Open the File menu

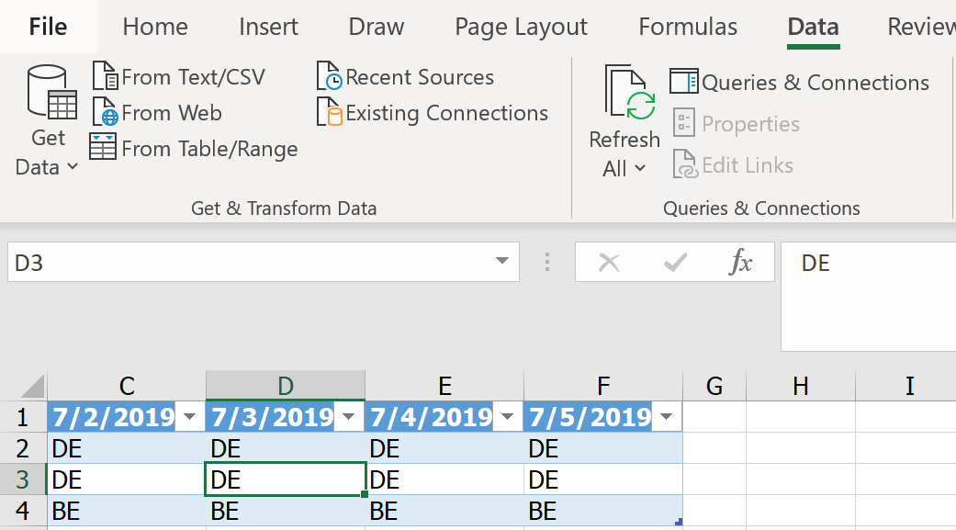[x=48, y=28]
